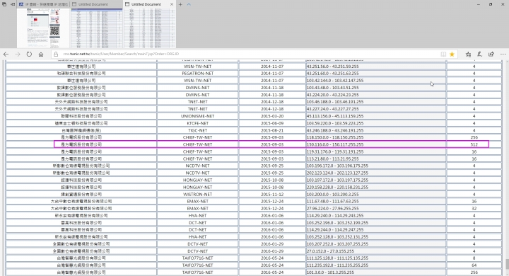Switch to the middle Untitled Document tab
The image size is (509, 276).
point(97,4)
